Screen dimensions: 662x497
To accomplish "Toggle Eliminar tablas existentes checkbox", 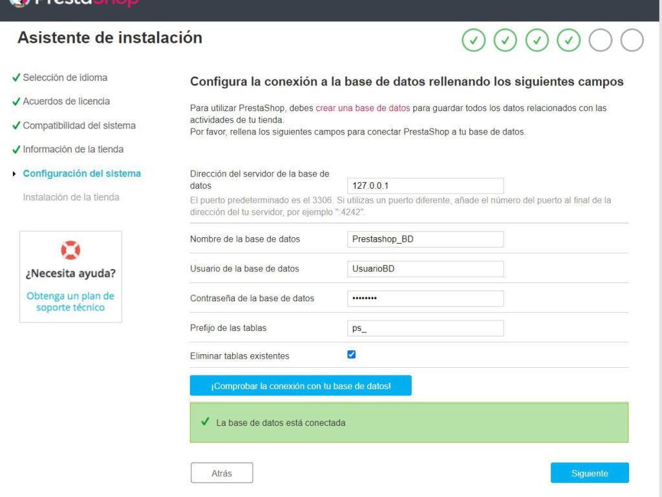I will [x=351, y=354].
